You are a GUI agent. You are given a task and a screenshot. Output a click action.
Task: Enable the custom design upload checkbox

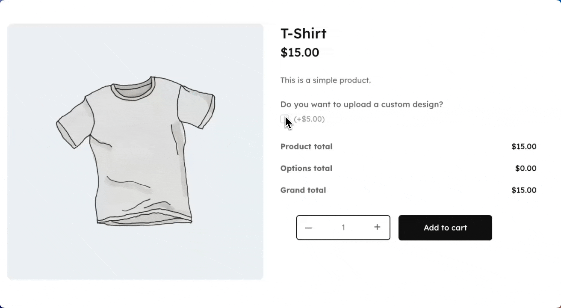[284, 119]
